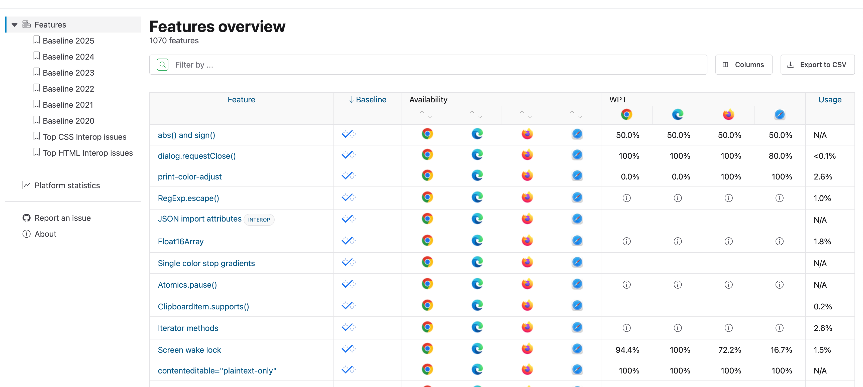Click the Safari icon in WPT header

780,114
